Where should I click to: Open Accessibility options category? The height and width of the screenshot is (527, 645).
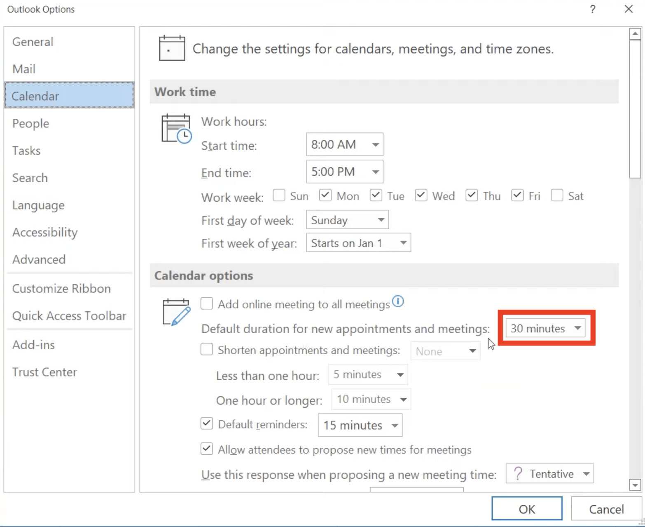click(x=69, y=232)
